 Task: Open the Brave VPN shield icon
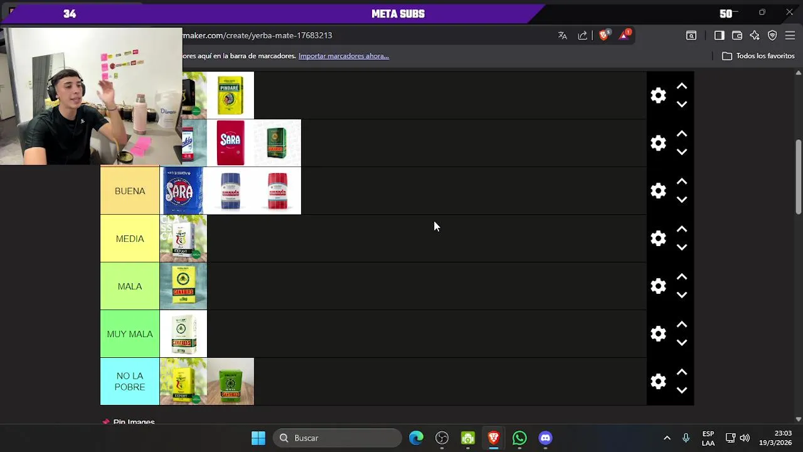(x=772, y=36)
